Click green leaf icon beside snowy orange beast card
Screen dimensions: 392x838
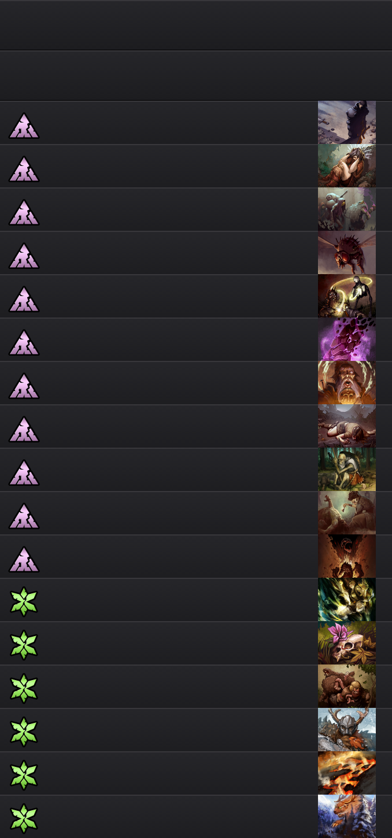(x=24, y=818)
